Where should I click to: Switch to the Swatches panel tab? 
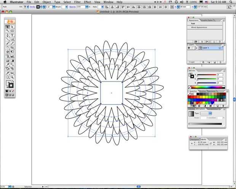coord(193,91)
